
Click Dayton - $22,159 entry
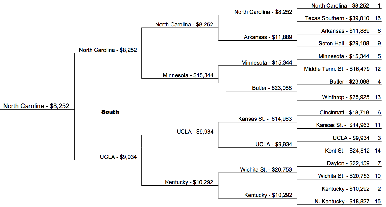click(x=348, y=163)
